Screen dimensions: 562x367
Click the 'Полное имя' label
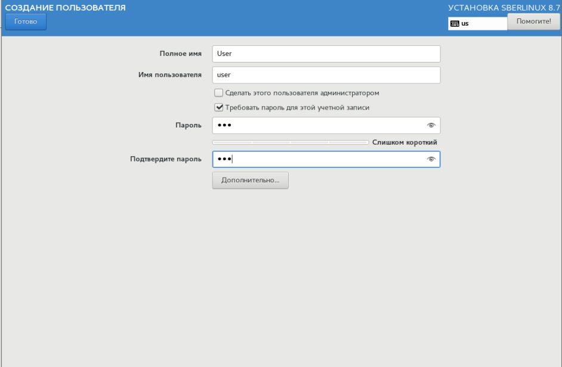[x=180, y=54]
